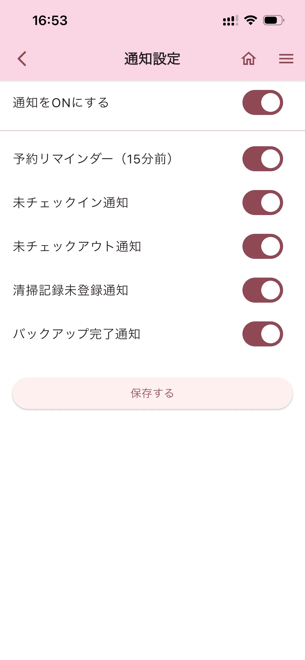Tap the battery status icon
Image resolution: width=305 pixels, height=660 pixels.
tap(273, 20)
